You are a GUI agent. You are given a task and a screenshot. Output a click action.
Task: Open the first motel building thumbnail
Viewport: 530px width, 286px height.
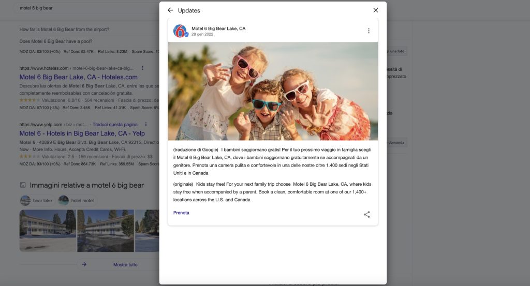[x=47, y=230]
